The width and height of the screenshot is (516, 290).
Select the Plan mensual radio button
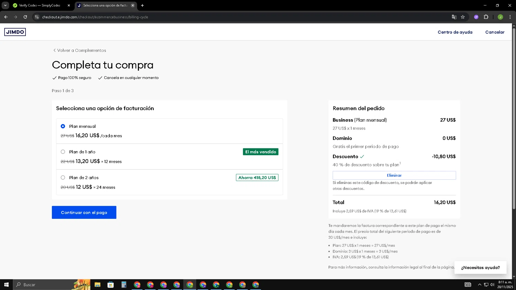pyautogui.click(x=63, y=126)
